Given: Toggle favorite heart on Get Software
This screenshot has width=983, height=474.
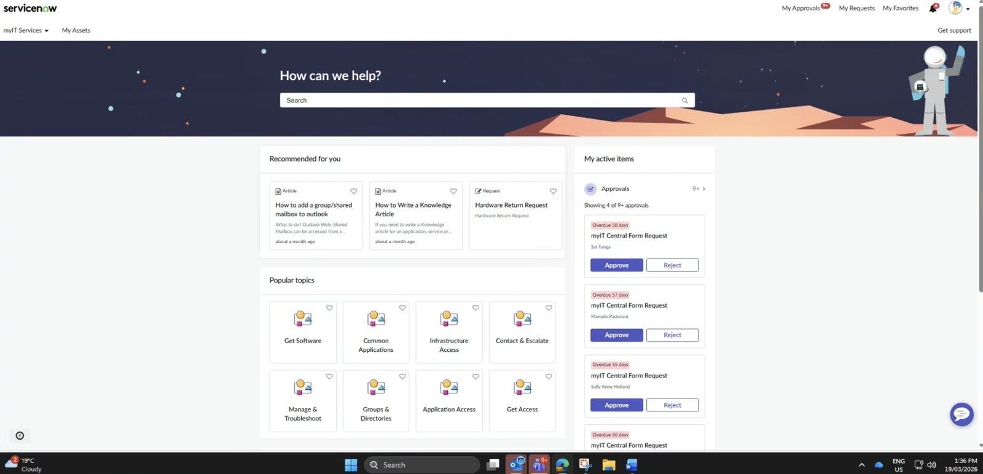Looking at the screenshot, I should pos(329,308).
